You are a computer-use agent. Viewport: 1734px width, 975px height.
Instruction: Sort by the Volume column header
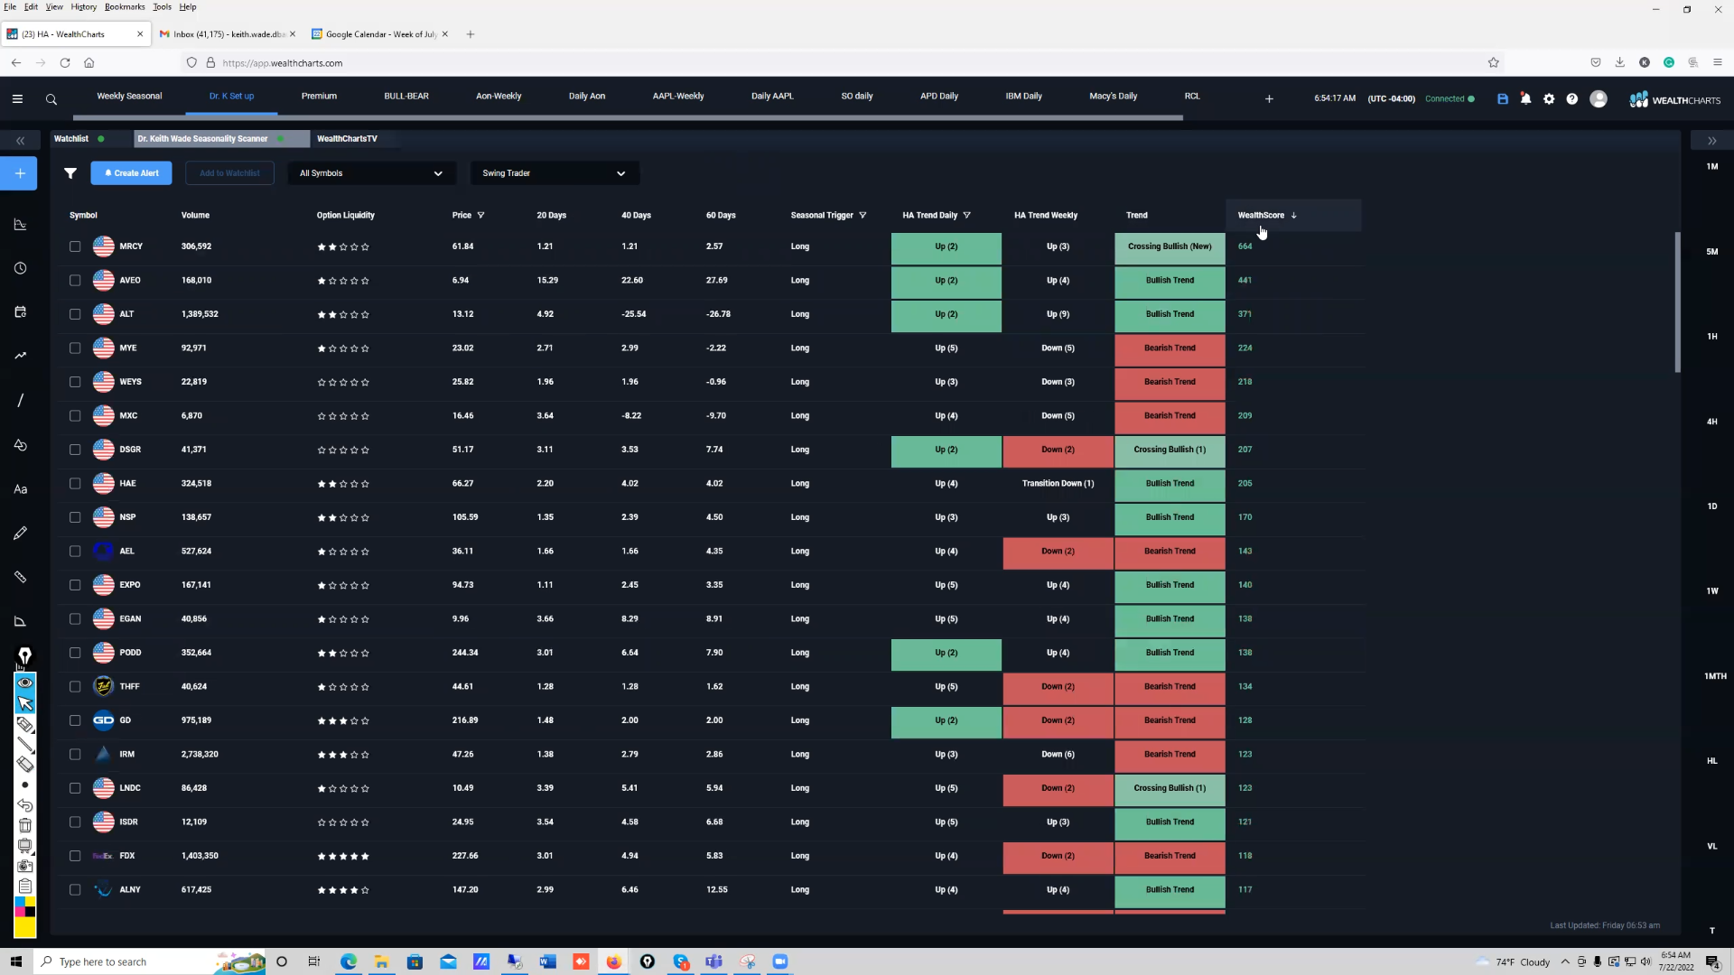pyautogui.click(x=195, y=216)
